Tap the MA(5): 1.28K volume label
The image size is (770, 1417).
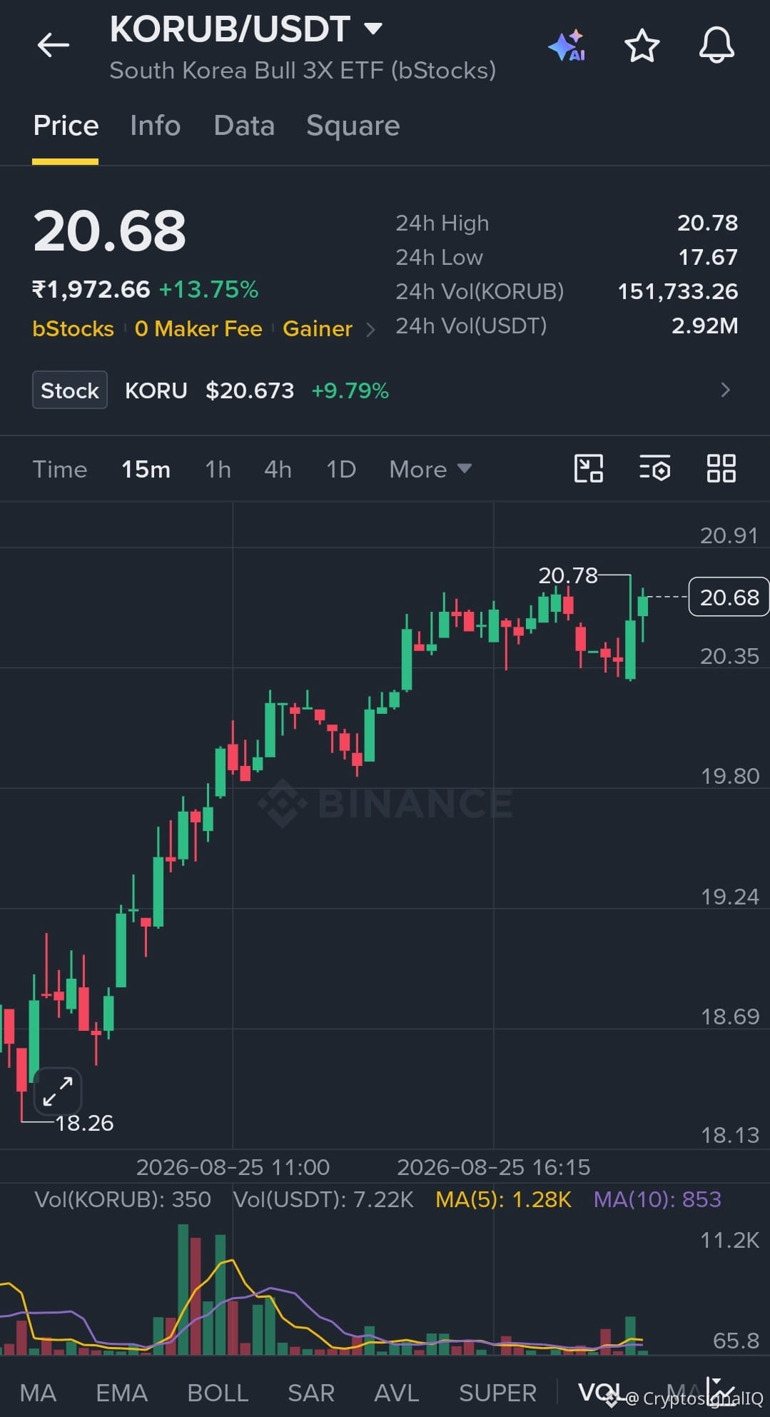(x=504, y=1199)
